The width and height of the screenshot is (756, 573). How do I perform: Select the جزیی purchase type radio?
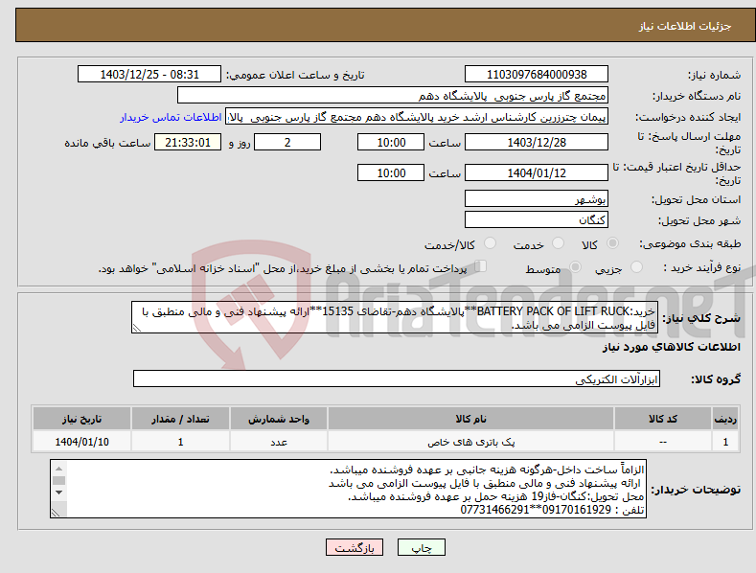tap(636, 266)
